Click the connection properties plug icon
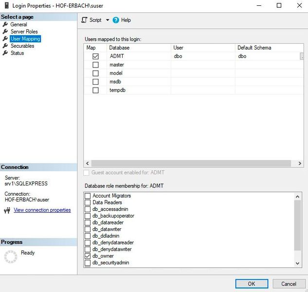 pos(7,210)
